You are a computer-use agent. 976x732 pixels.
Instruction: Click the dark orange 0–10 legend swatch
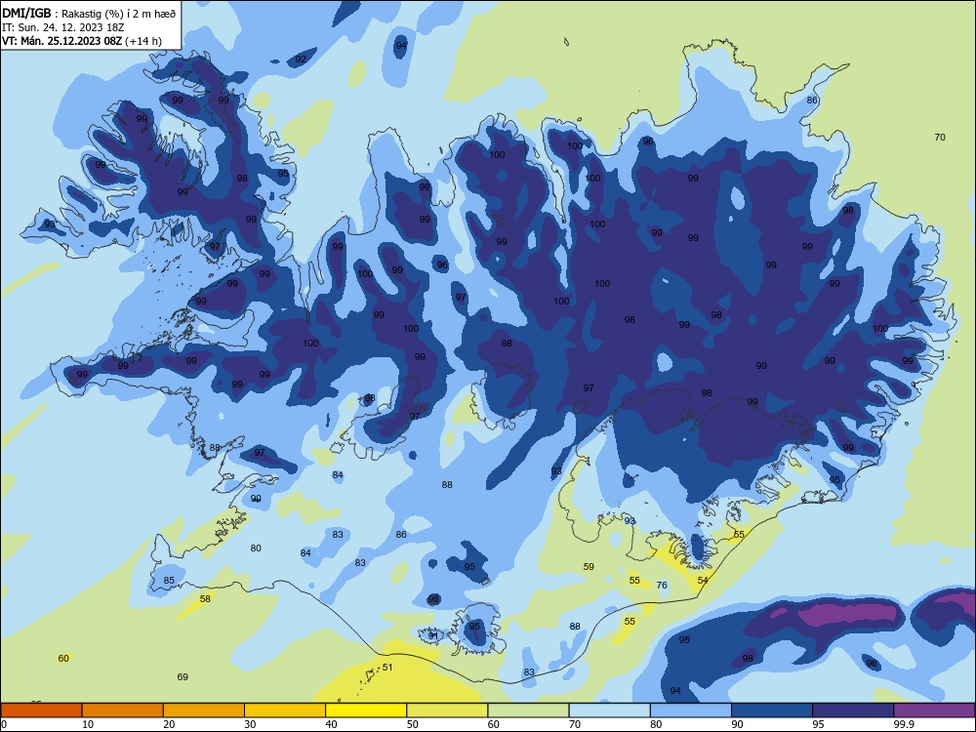pos(41,711)
